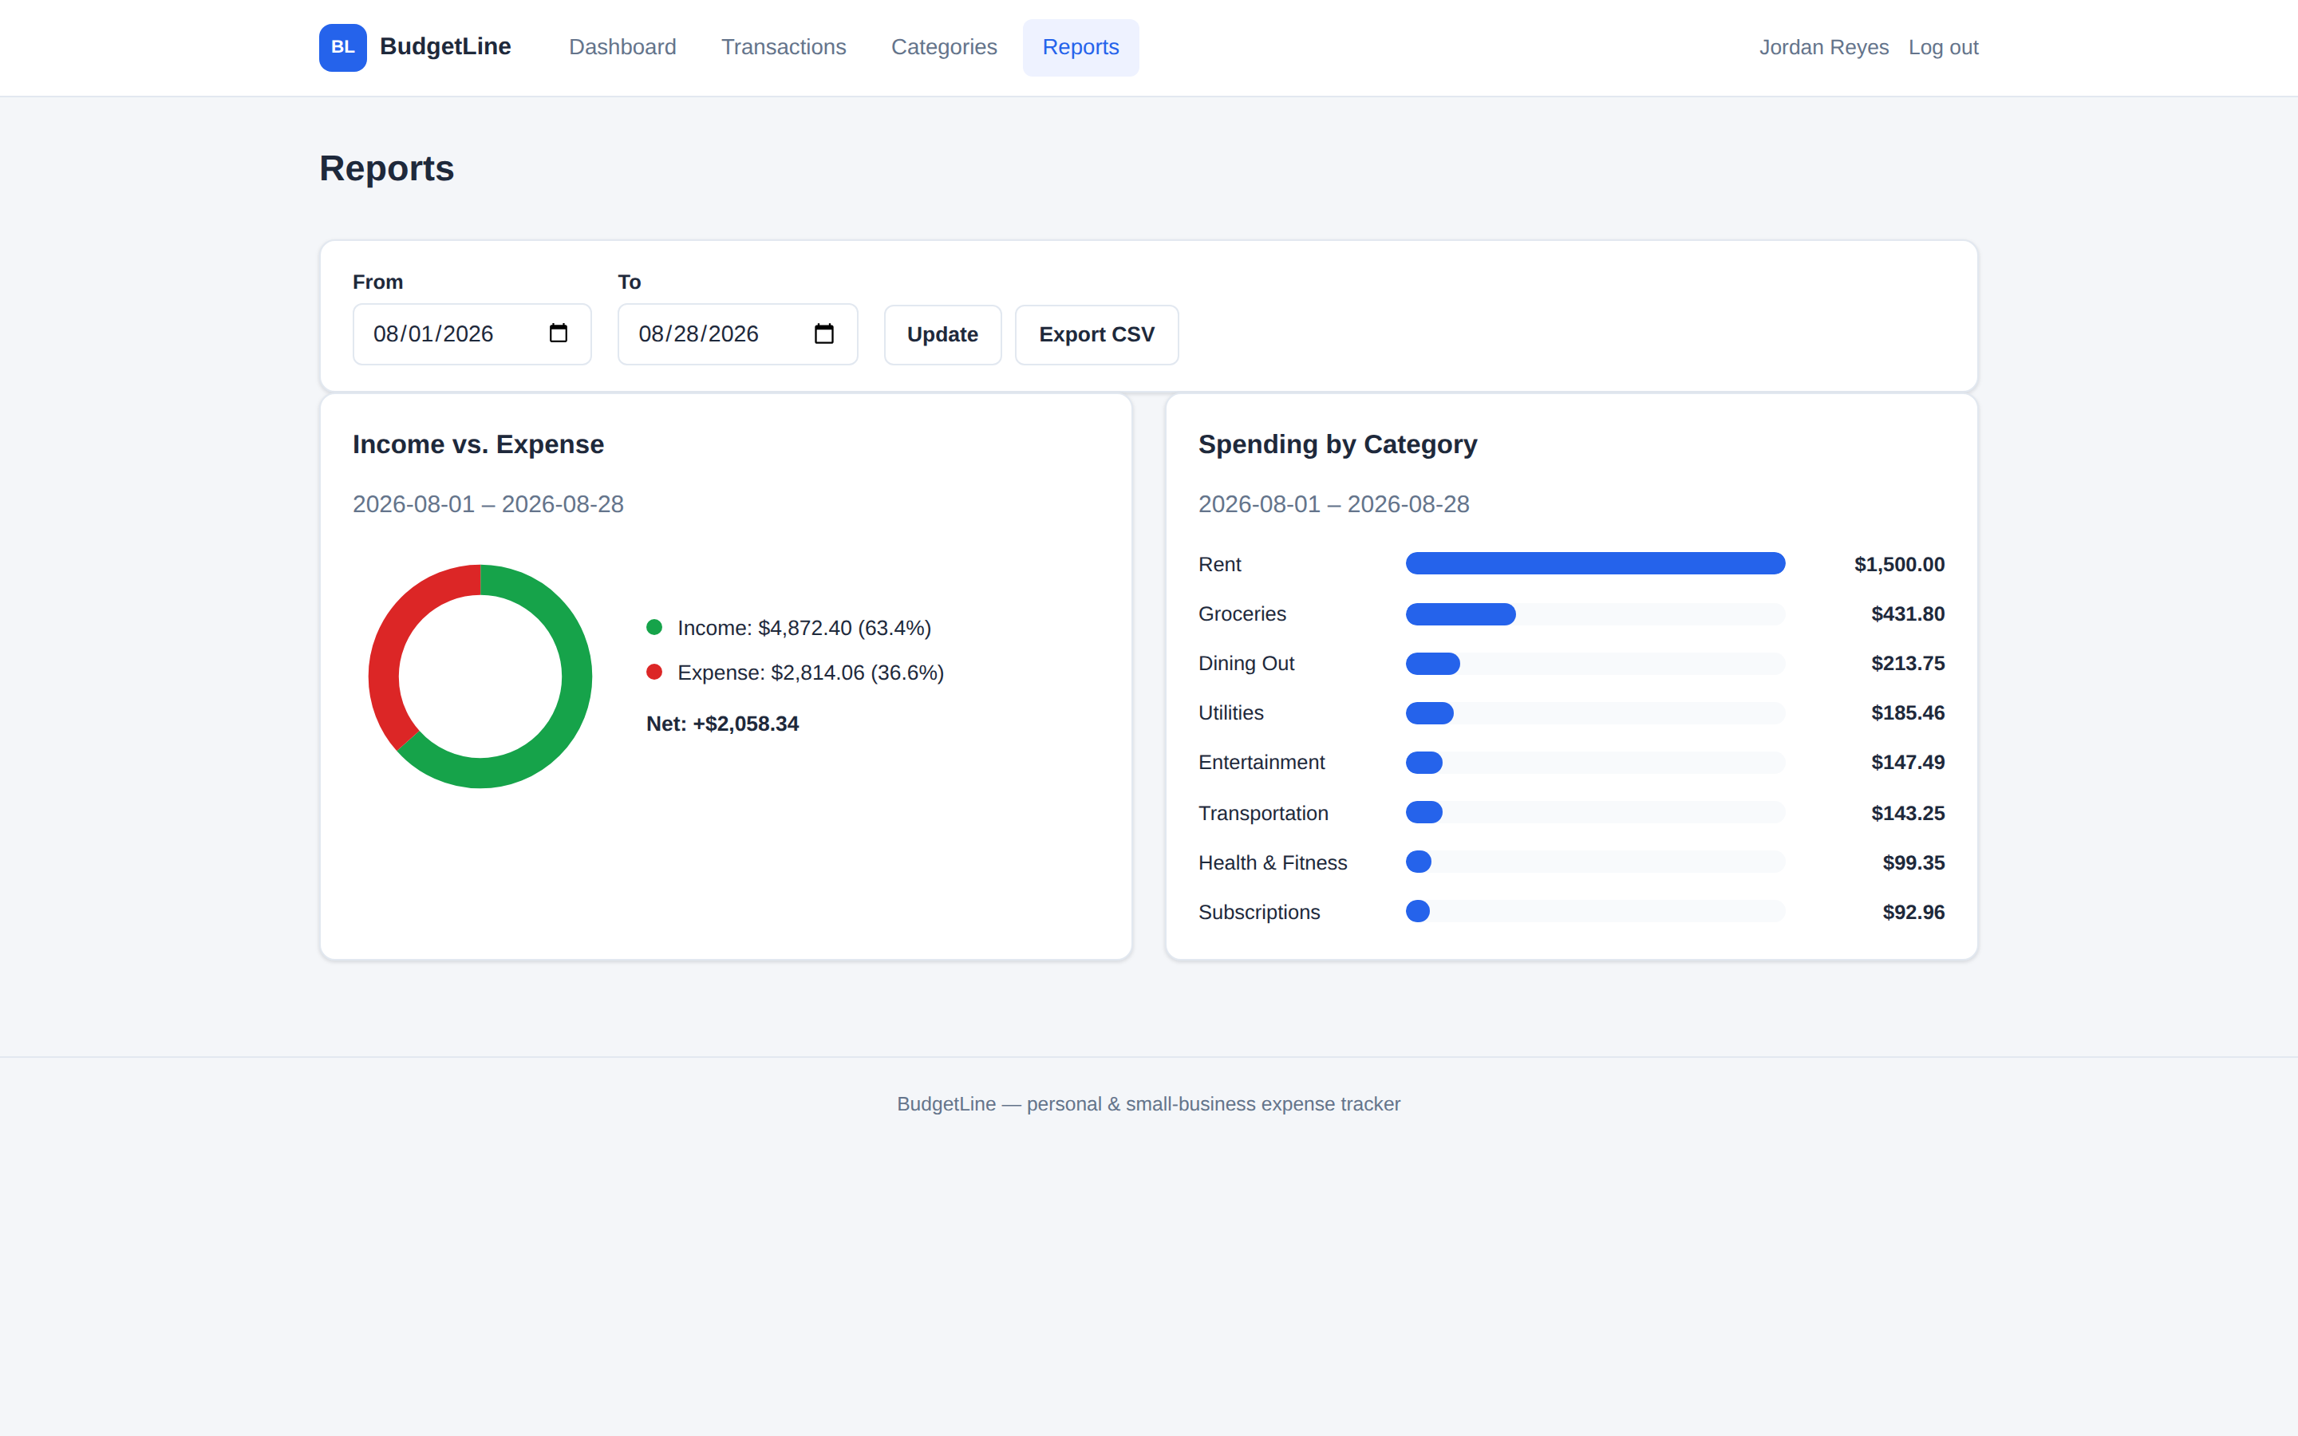Click the Dining Out category label
2298x1436 pixels.
pos(1246,663)
